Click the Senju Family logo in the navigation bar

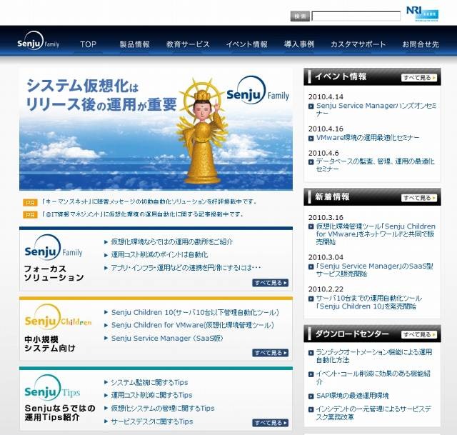pos(38,41)
